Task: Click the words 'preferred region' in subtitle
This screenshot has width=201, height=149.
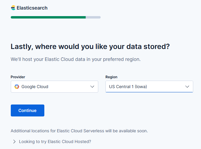Action: coord(122,59)
